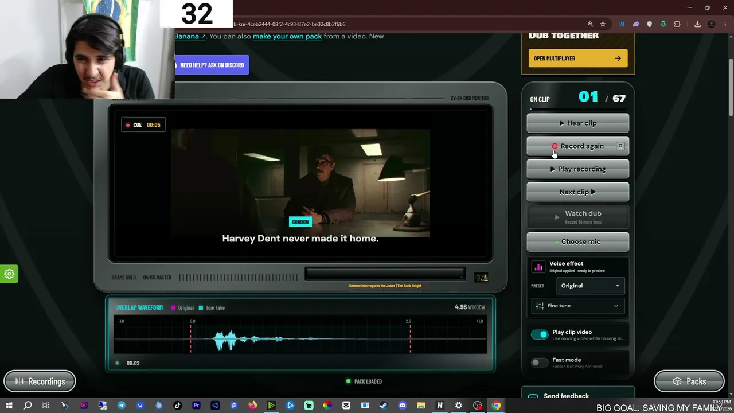
Task: Open TikTok from the taskbar
Action: coord(177,406)
